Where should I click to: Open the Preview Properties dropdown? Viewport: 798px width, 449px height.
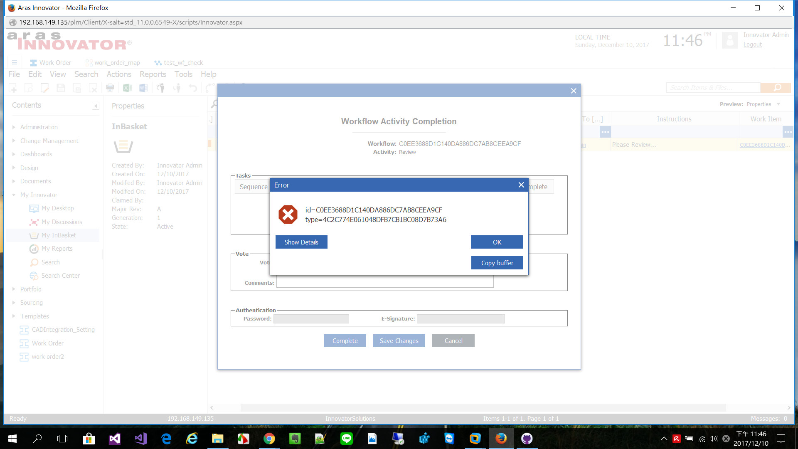[778, 104]
